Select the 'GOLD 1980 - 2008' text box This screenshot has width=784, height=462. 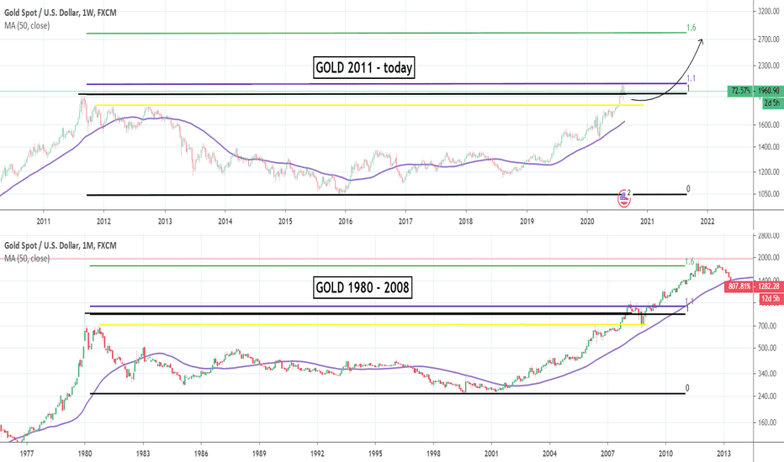pyautogui.click(x=363, y=287)
